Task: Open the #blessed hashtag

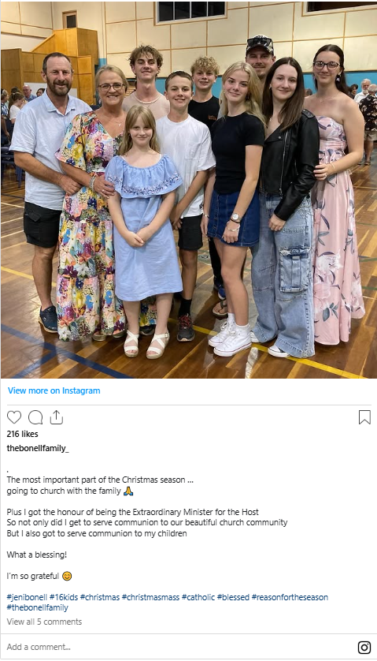Action: (233, 597)
